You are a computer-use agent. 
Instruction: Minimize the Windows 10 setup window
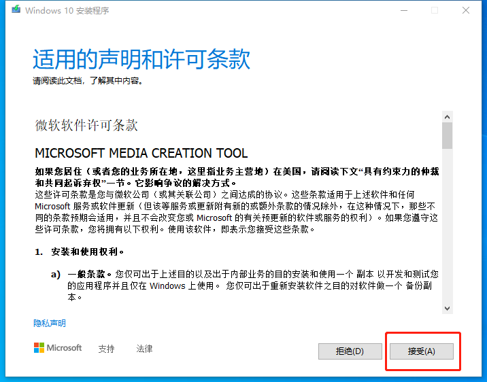click(x=404, y=10)
